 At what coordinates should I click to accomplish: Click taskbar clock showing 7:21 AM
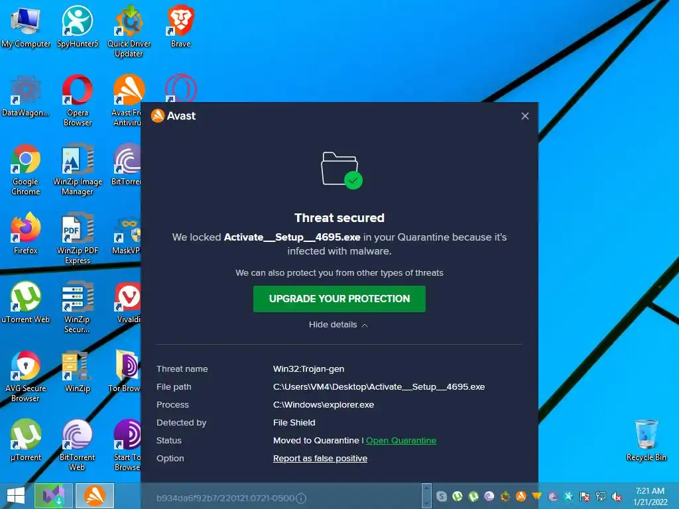tap(650, 496)
